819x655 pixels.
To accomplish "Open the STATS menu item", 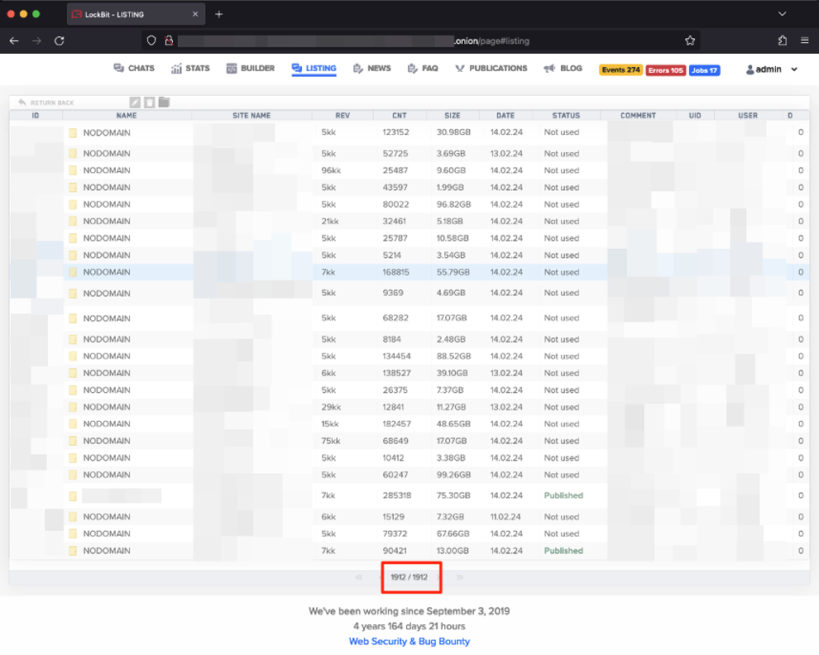I will (190, 69).
